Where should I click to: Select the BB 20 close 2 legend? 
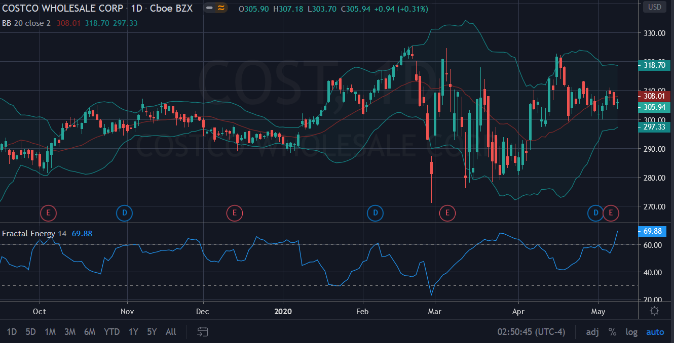point(26,23)
